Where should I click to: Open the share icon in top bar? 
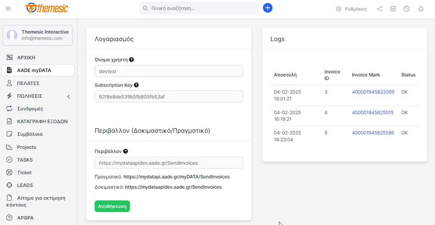[x=379, y=9]
